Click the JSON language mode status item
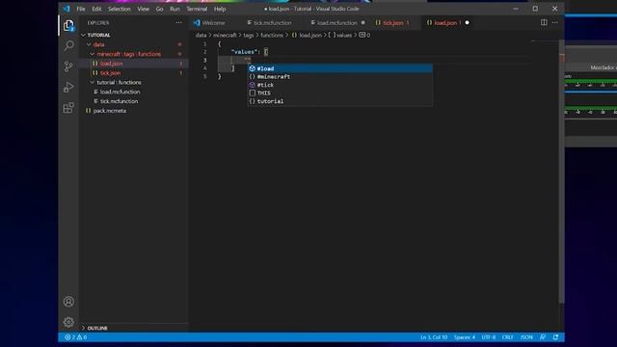This screenshot has width=617, height=347. [x=526, y=337]
